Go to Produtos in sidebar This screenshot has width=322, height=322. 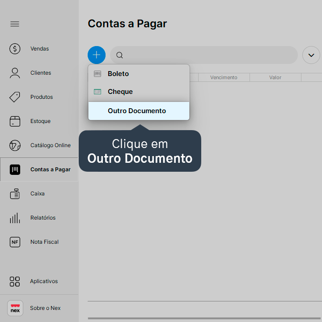pos(42,97)
